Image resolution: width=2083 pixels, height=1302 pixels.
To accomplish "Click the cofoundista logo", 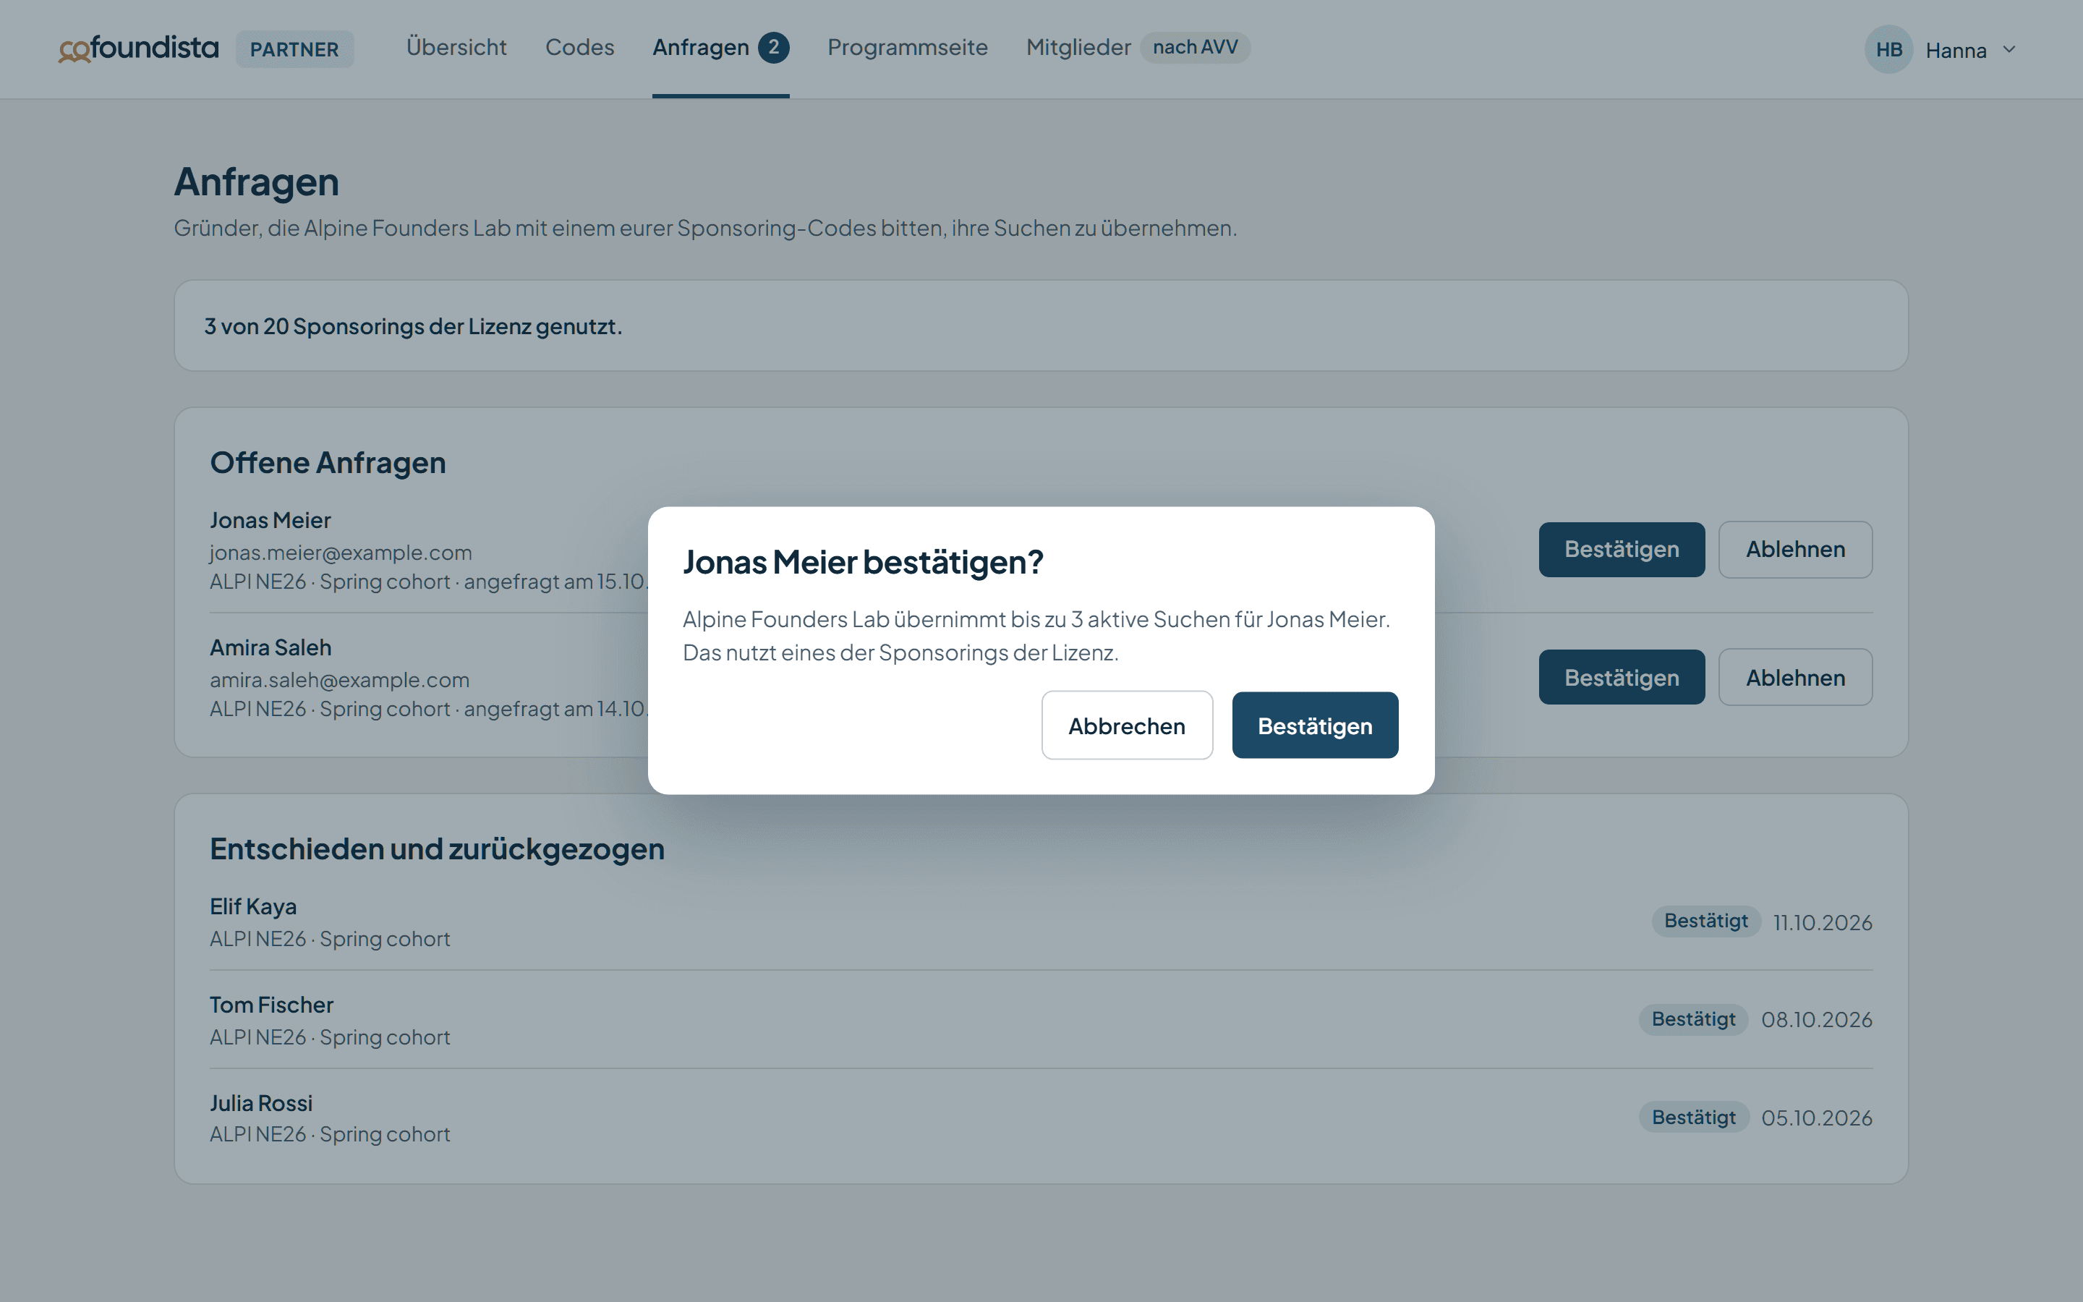I will coord(139,48).
